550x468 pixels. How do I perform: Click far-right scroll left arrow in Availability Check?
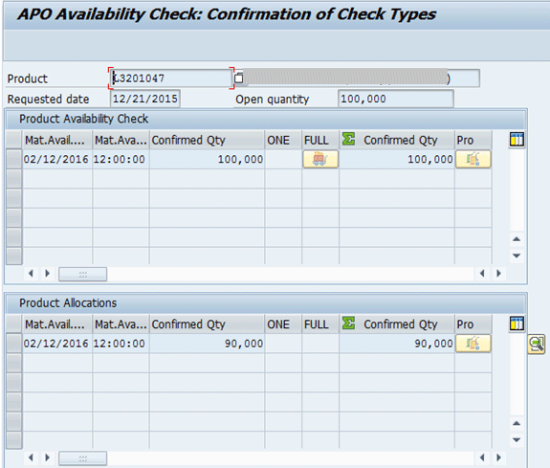tap(482, 273)
